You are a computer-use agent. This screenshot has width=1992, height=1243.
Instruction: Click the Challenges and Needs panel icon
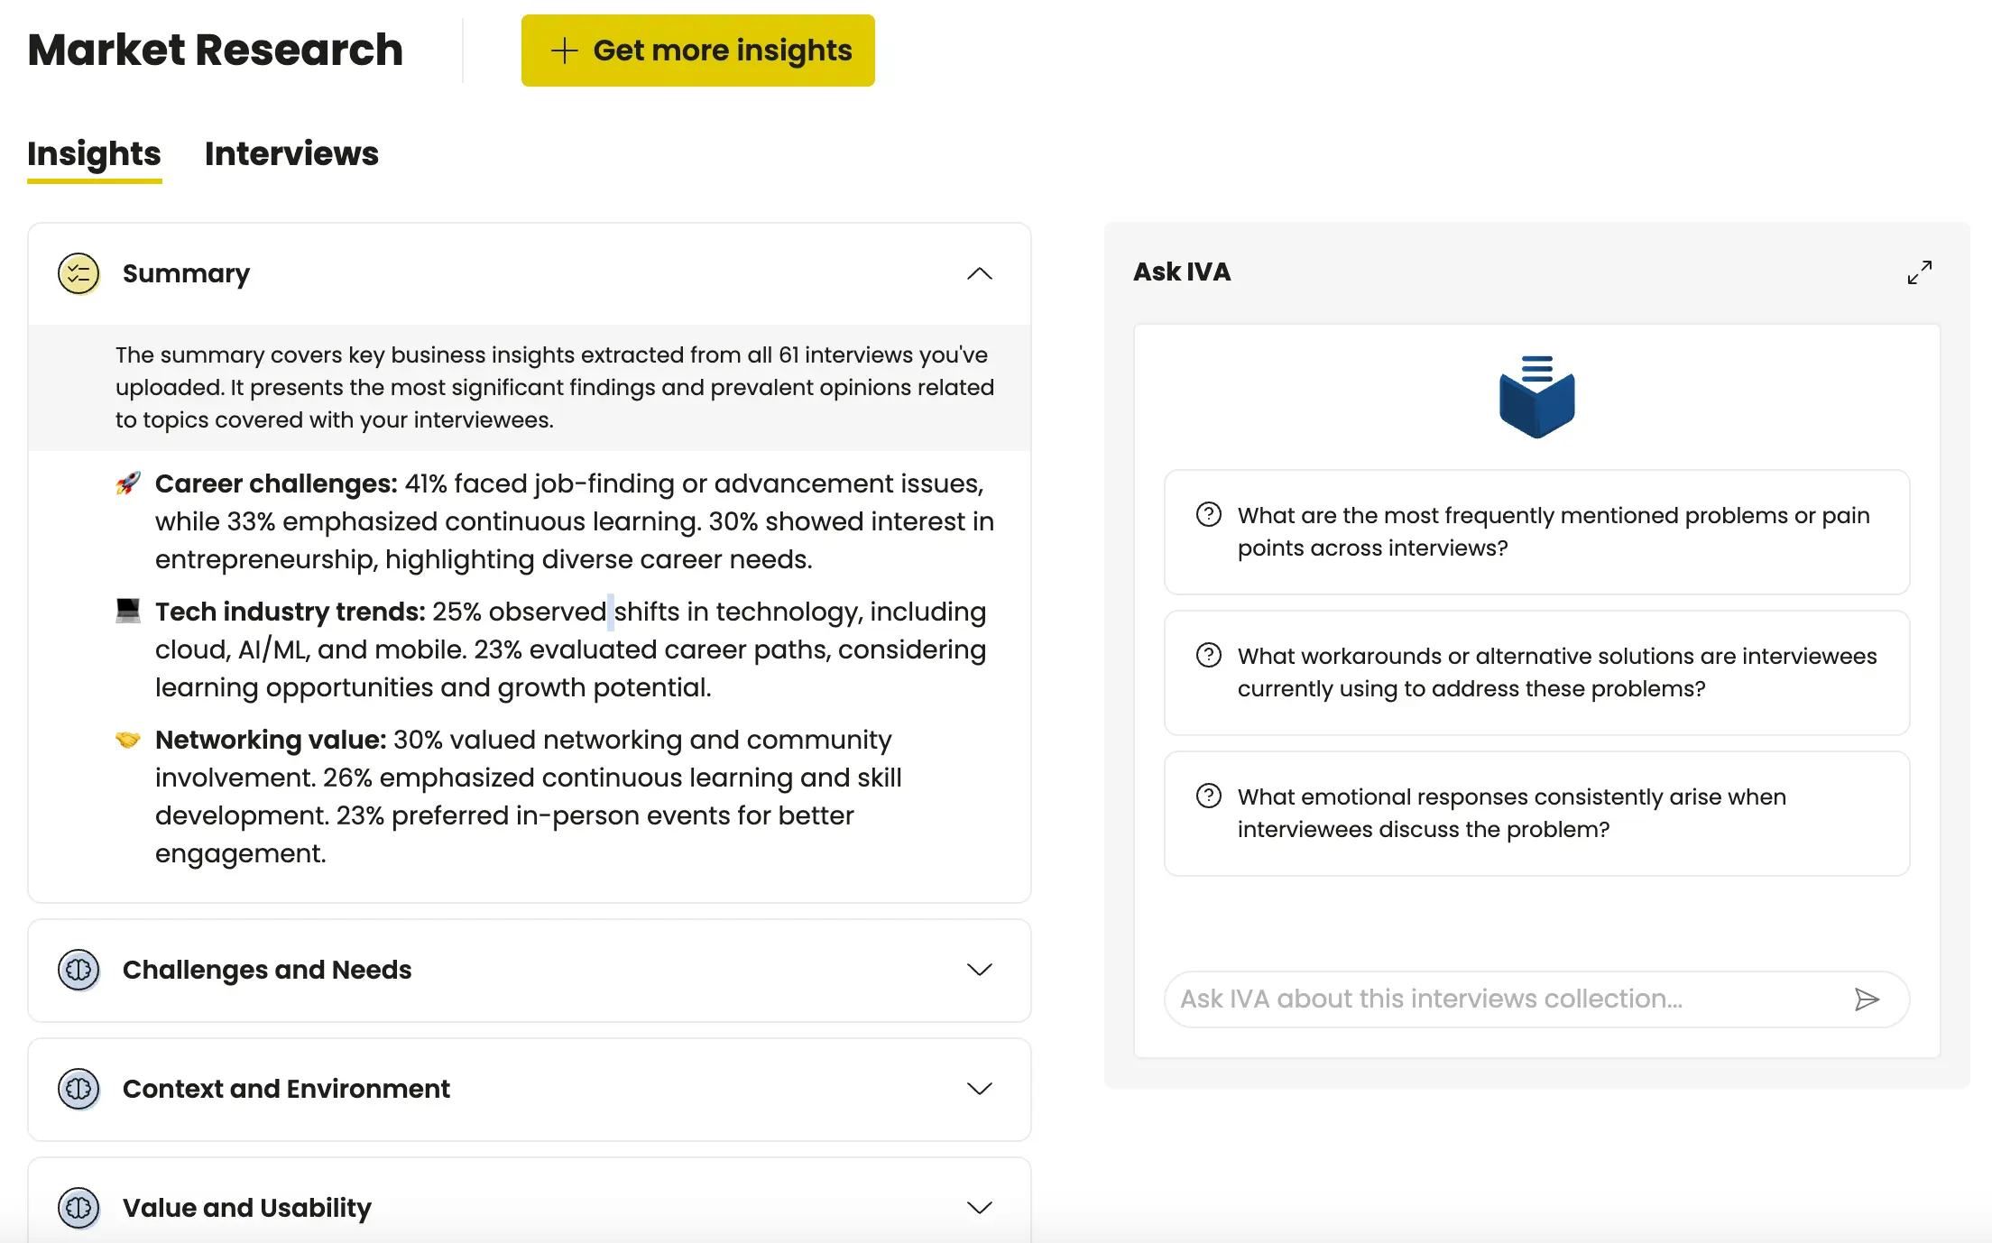78,970
